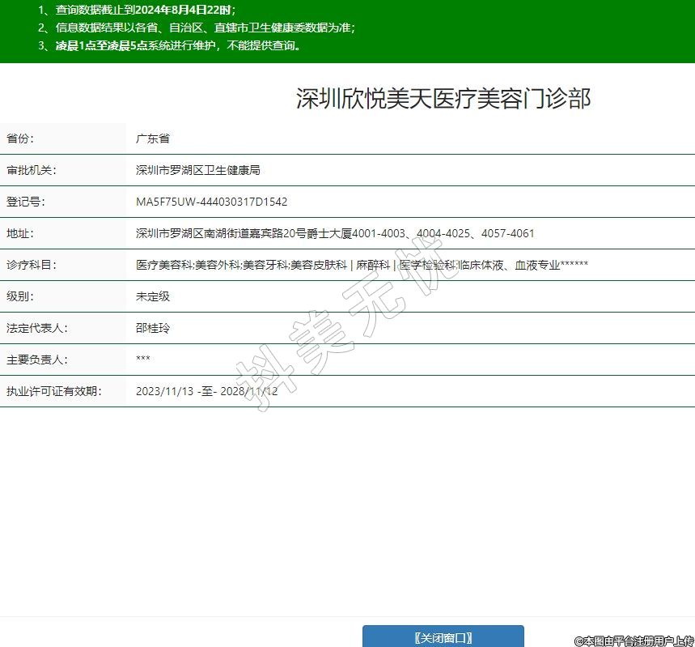This screenshot has height=647, width=695.
Task: Click 深圳市罗湖区卫生健康局 approval authority text
Action: pos(198,170)
